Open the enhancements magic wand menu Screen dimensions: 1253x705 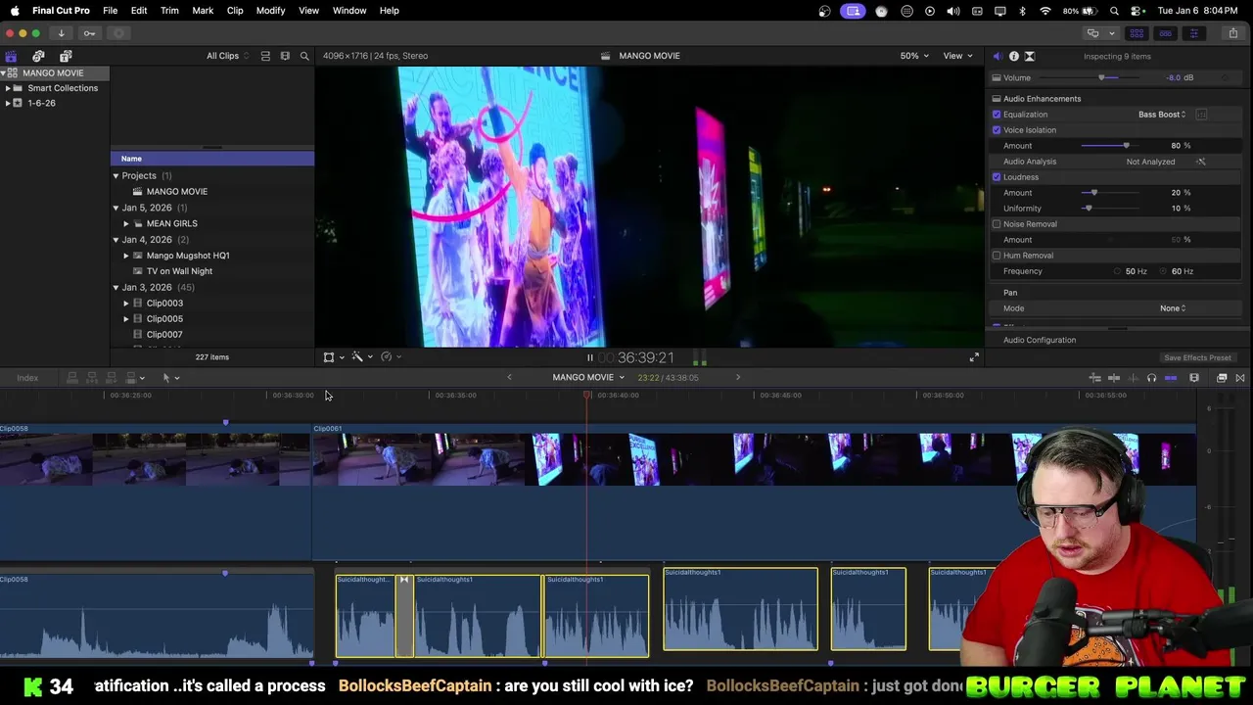pos(362,357)
